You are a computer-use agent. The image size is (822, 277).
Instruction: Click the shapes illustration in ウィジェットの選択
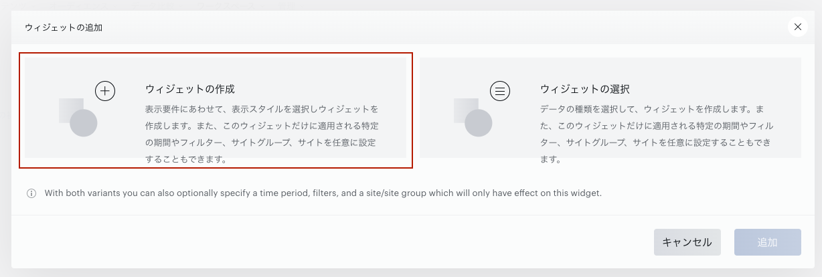(473, 117)
